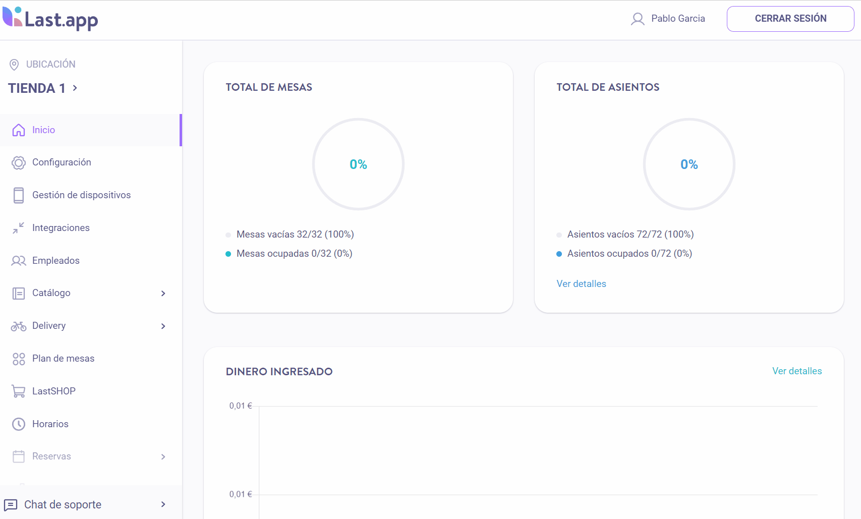Go to Inicio menu item

tap(91, 130)
